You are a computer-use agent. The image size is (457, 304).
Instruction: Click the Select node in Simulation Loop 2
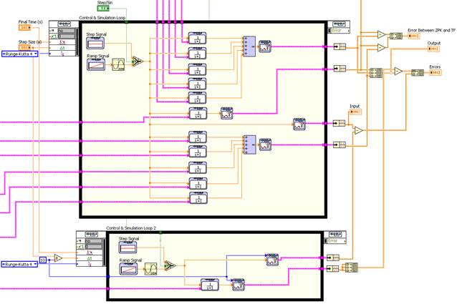(170, 265)
